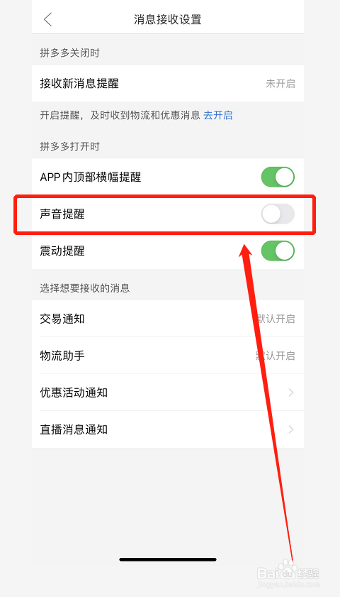Select the 接收新消息提醒 row label
The width and height of the screenshot is (340, 597).
[79, 83]
